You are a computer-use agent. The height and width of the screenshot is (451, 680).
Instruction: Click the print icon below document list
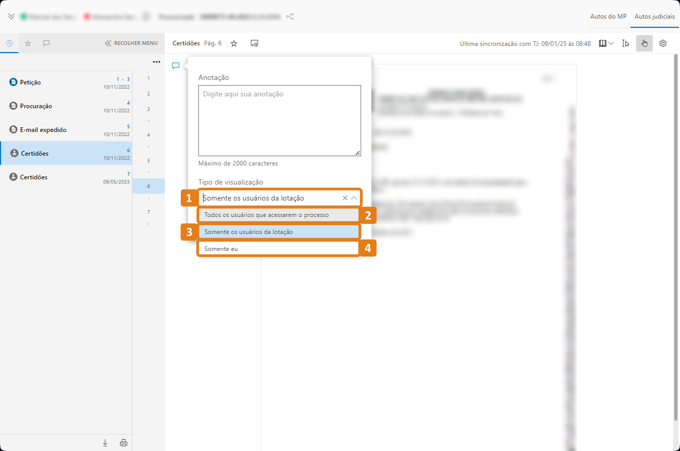point(123,442)
